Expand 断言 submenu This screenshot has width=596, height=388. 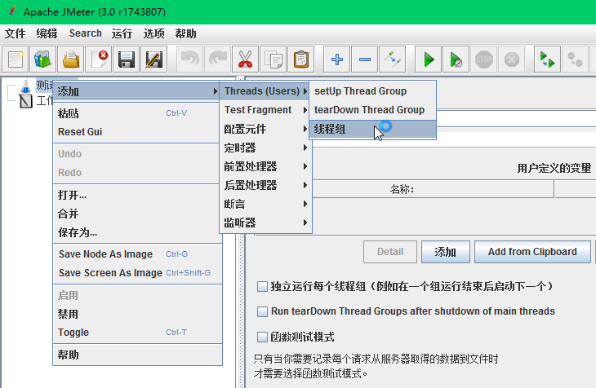click(265, 204)
